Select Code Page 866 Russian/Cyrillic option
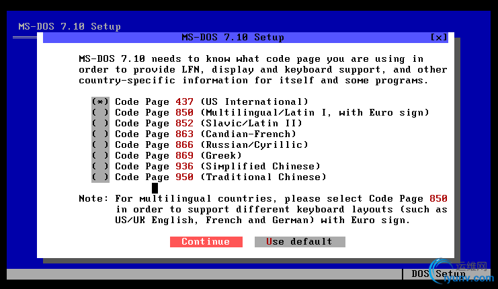 tap(100, 144)
